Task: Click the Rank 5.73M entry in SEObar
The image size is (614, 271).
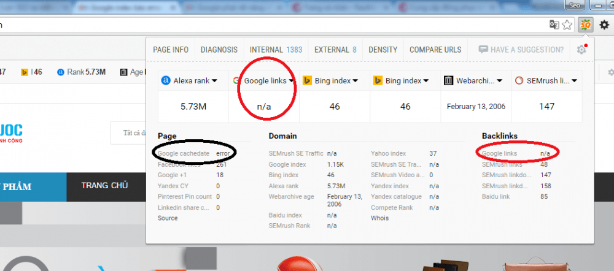Action: [x=81, y=72]
